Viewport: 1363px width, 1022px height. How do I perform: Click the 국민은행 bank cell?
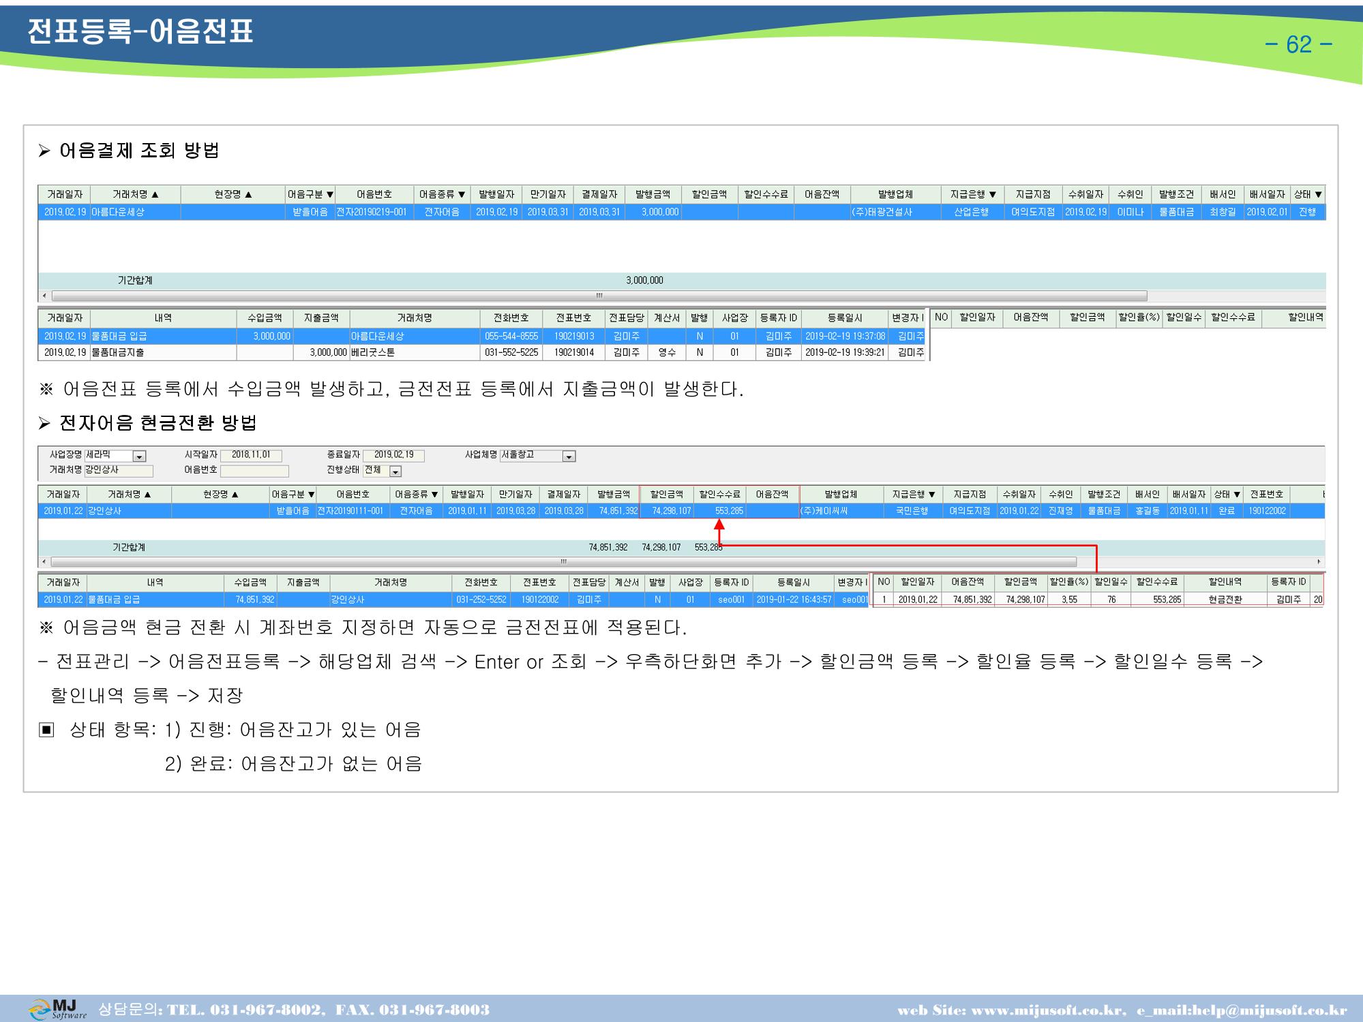(913, 510)
